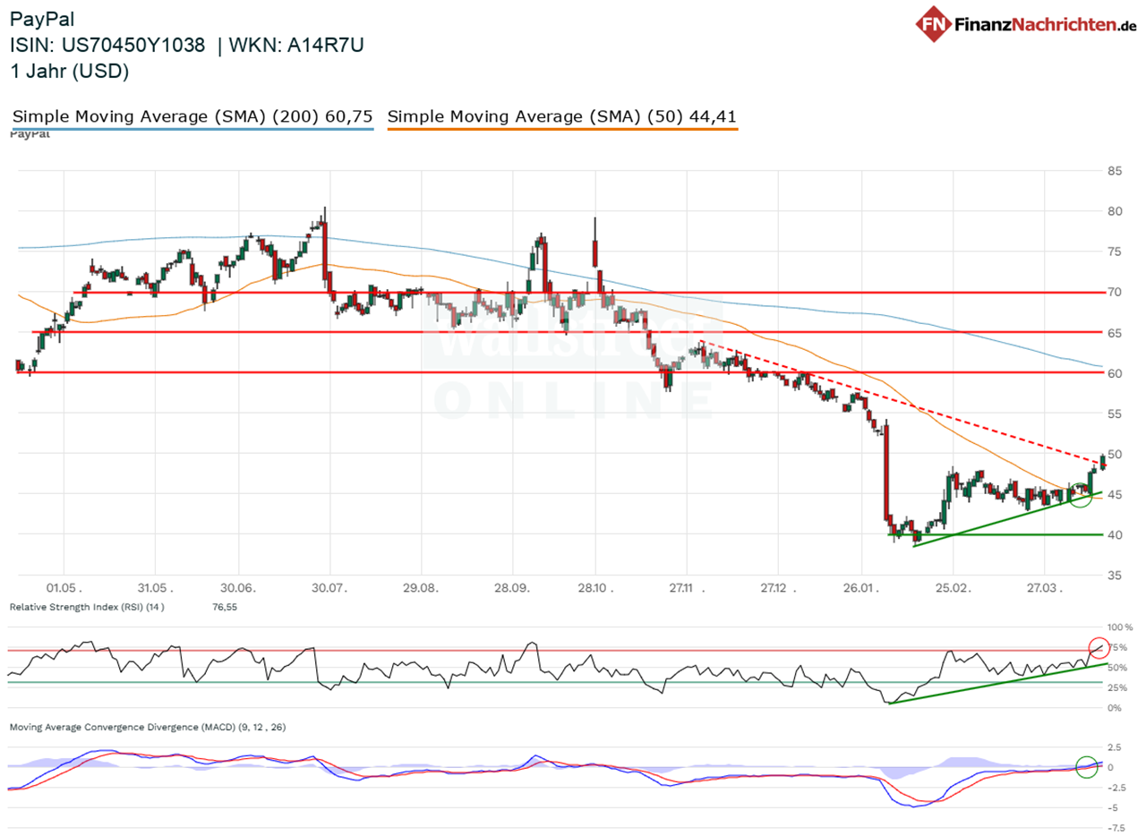Viewport: 1146px width, 836px height.
Task: Select the MACD (9, 12, 26) indicator label
Action: (148, 727)
